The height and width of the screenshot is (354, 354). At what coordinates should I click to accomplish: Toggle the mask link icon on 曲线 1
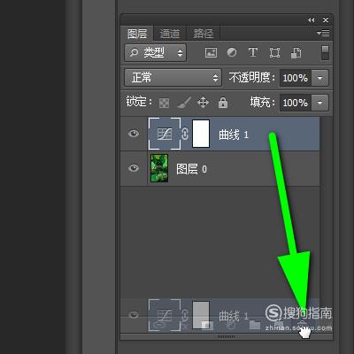click(185, 134)
